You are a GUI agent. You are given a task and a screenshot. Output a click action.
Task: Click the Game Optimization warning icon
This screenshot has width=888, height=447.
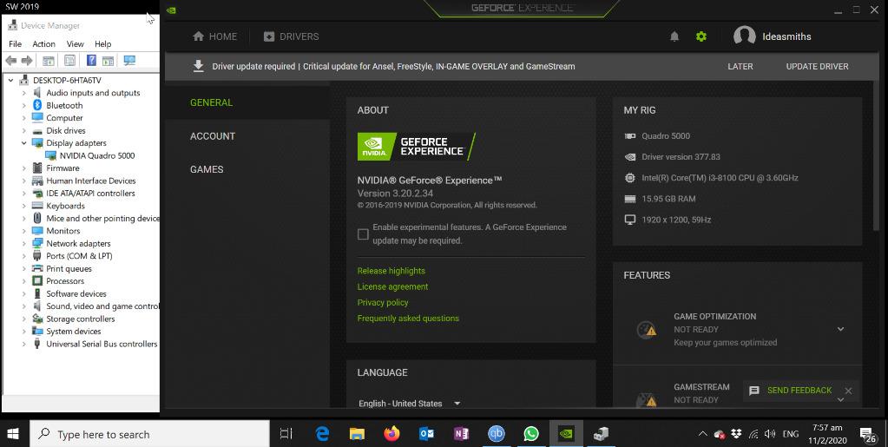click(x=646, y=330)
